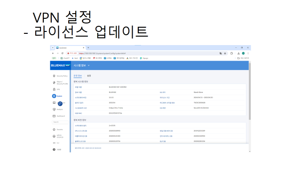Image resolution: width=301 pixels, height=169 pixels.
Task: Open a new browser tab with plus
Action: coord(88,48)
